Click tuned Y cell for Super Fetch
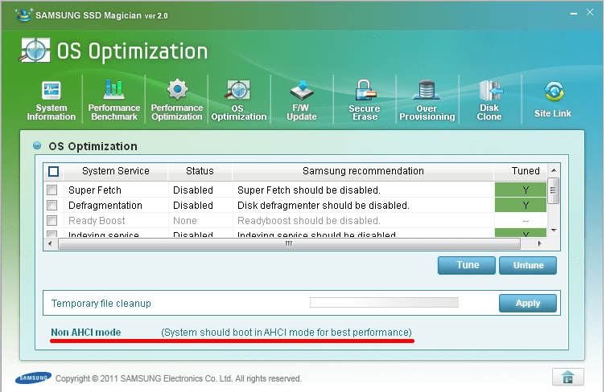606x392 pixels. [x=521, y=190]
